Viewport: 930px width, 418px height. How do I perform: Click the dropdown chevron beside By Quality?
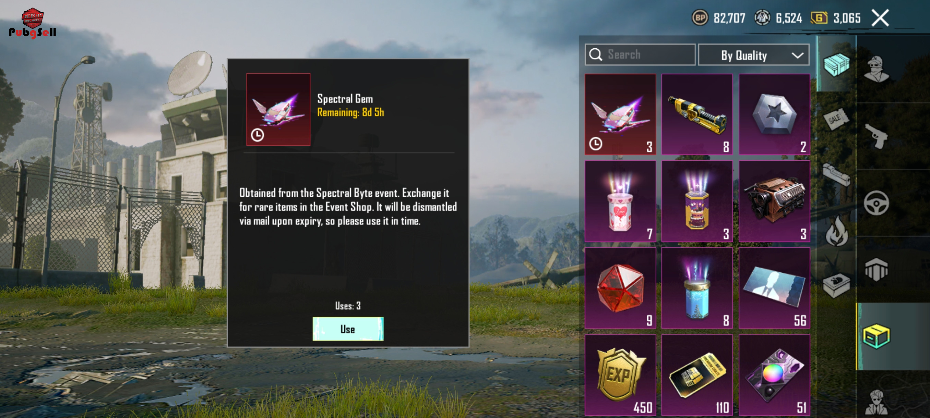click(797, 55)
